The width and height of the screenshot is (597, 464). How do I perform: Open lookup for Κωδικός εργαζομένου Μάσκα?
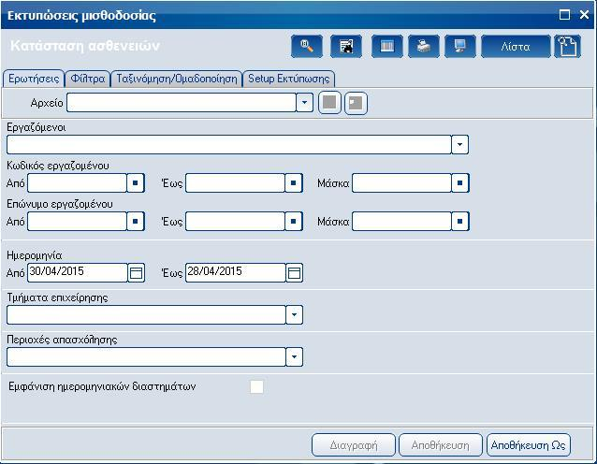460,183
